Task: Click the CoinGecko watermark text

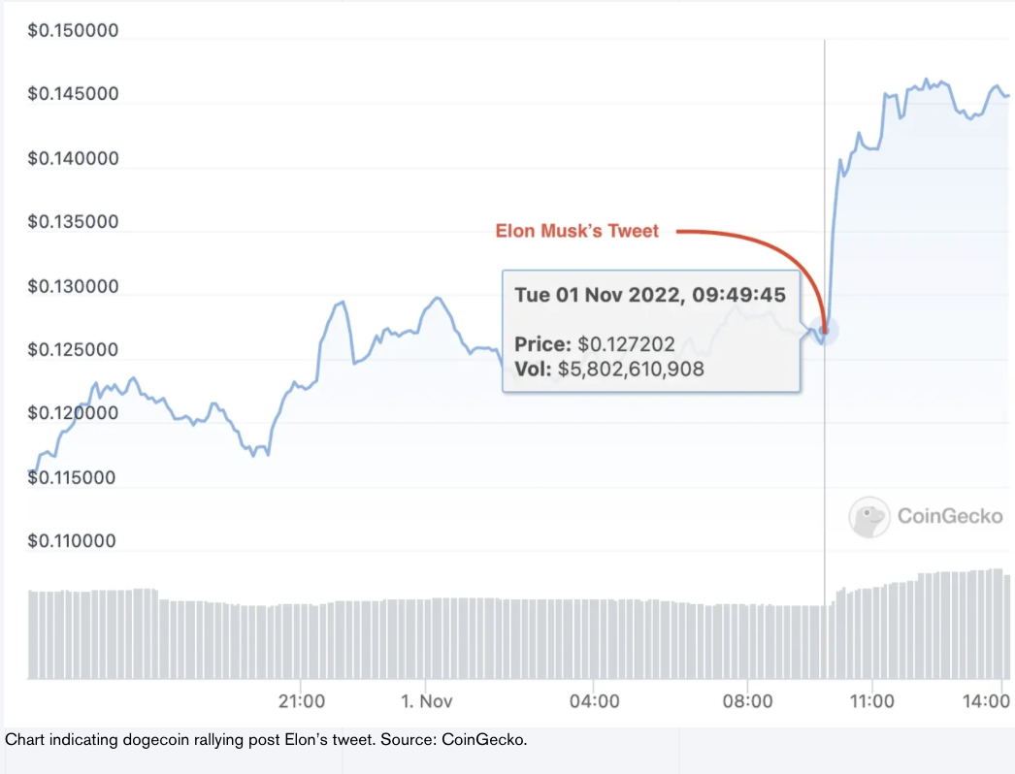Action: coord(950,517)
